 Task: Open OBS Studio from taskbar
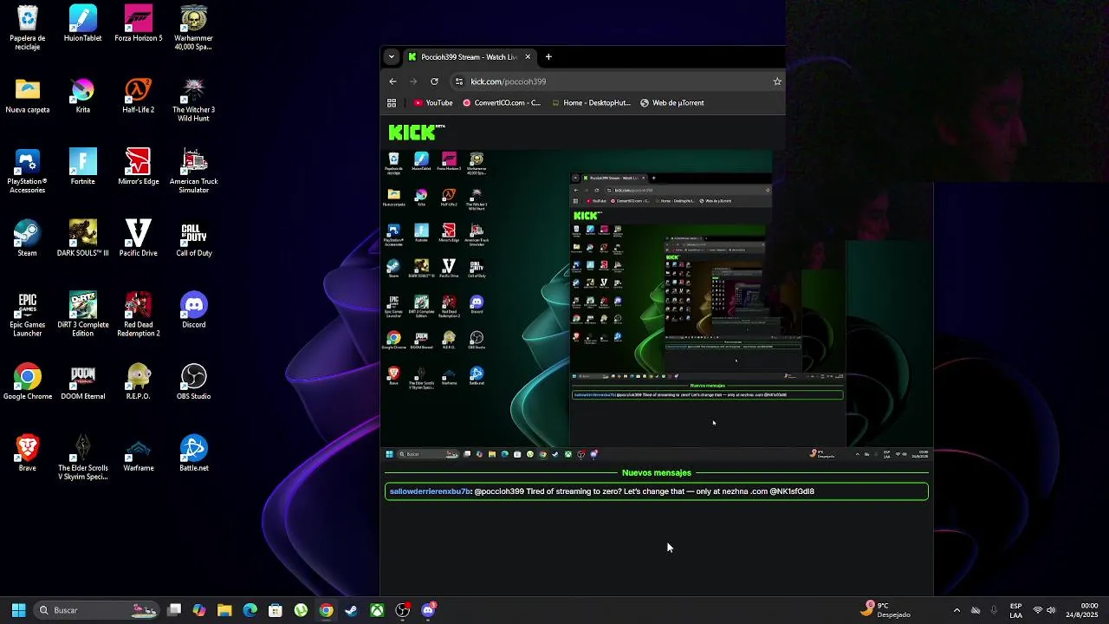click(403, 610)
